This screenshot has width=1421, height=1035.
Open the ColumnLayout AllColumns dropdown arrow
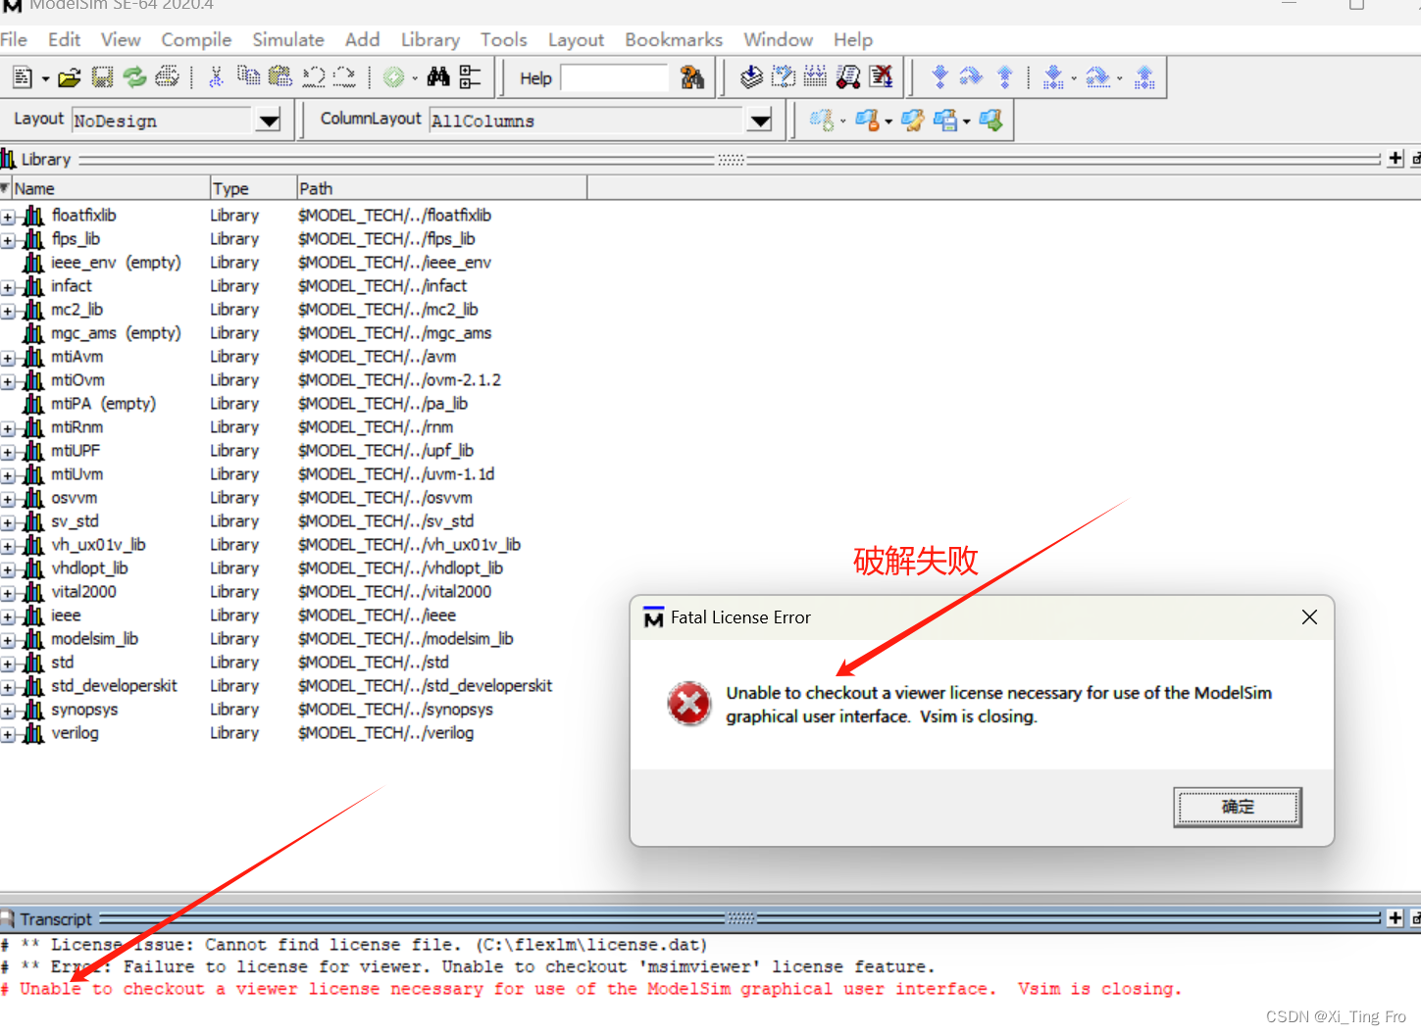(759, 121)
